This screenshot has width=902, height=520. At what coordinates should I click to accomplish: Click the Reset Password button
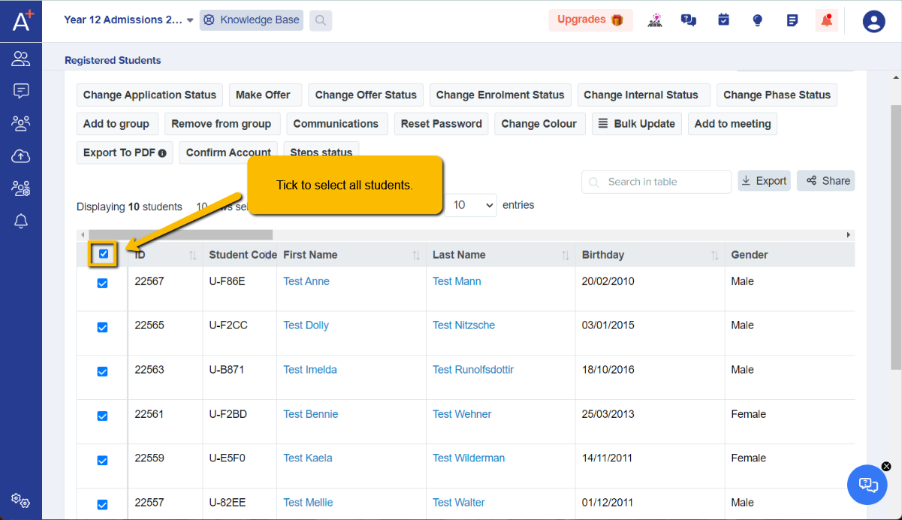click(442, 124)
